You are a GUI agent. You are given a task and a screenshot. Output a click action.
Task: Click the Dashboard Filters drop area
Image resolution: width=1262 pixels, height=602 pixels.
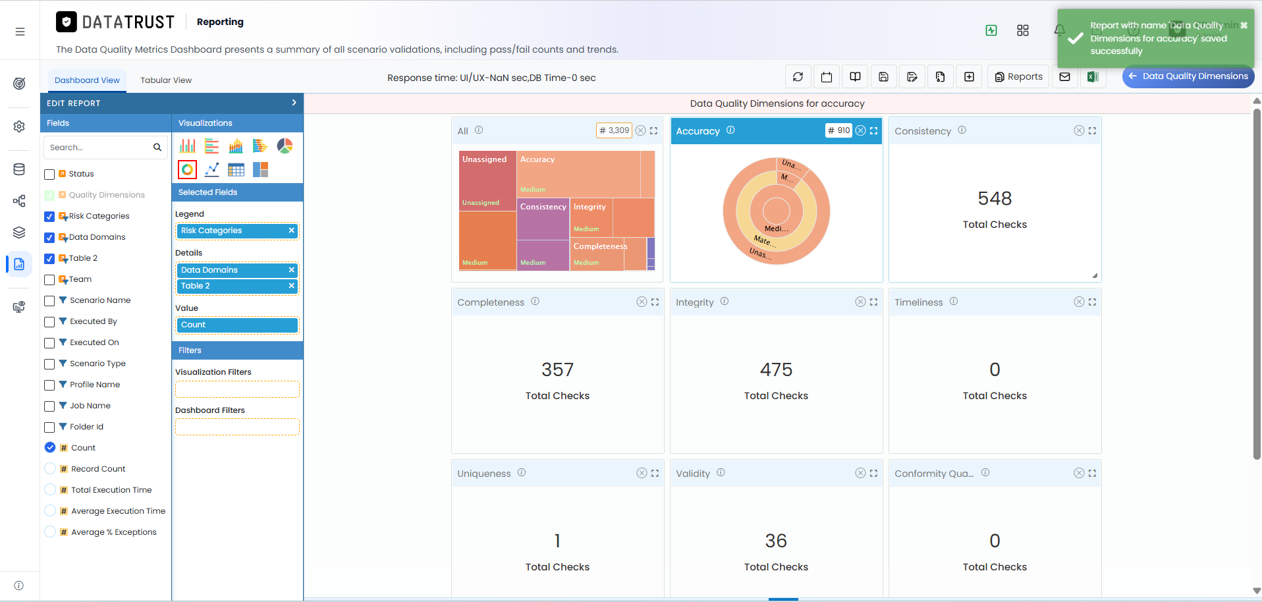pos(237,427)
